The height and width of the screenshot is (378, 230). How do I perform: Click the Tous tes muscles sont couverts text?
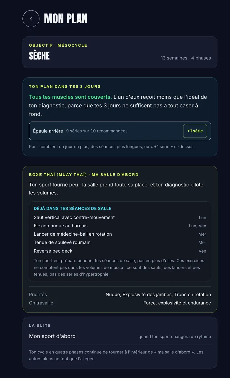70,97
